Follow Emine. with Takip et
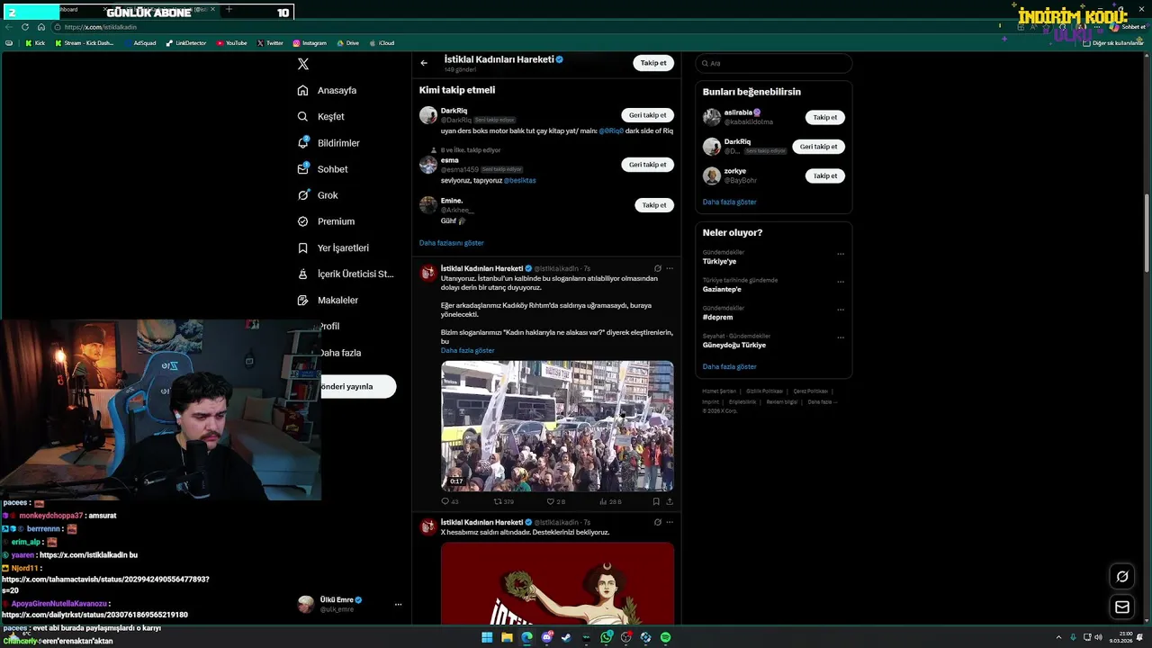This screenshot has height=648, width=1152. point(653,205)
